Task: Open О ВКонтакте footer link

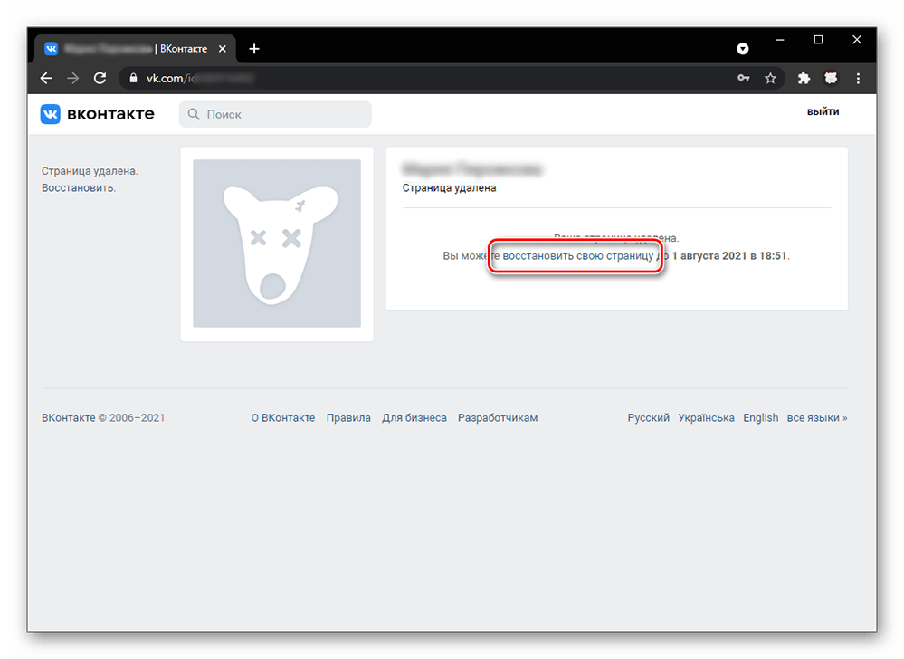Action: [x=283, y=417]
